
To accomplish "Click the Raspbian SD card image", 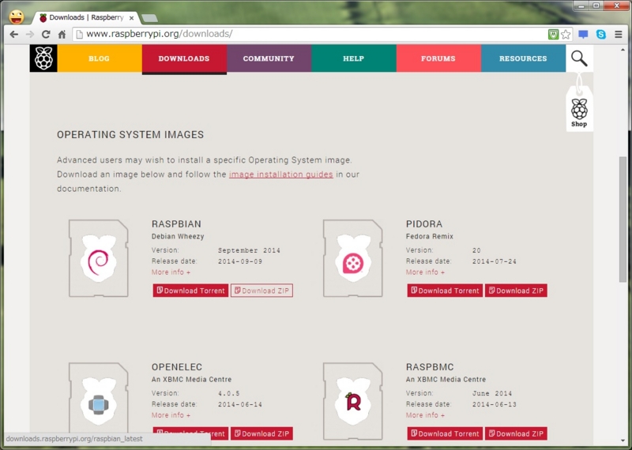I will click(98, 258).
